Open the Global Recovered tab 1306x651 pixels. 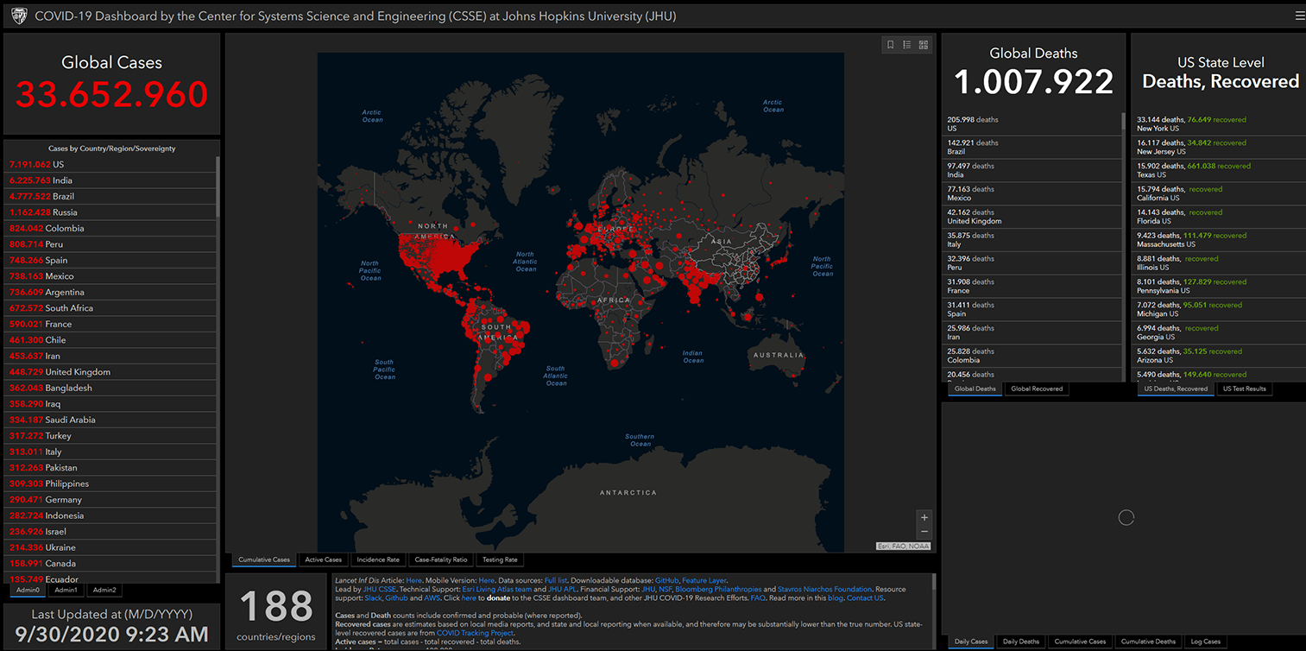[1037, 389]
